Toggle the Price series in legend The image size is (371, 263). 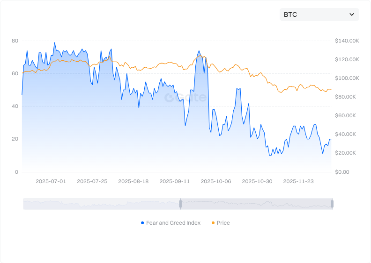point(223,223)
